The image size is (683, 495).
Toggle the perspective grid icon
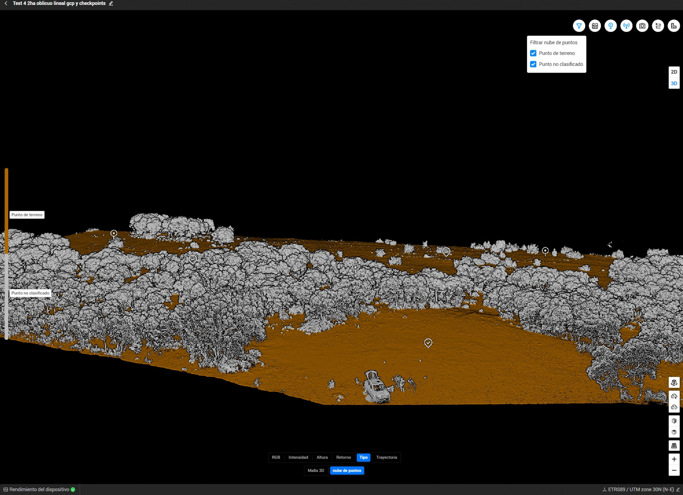(674, 446)
